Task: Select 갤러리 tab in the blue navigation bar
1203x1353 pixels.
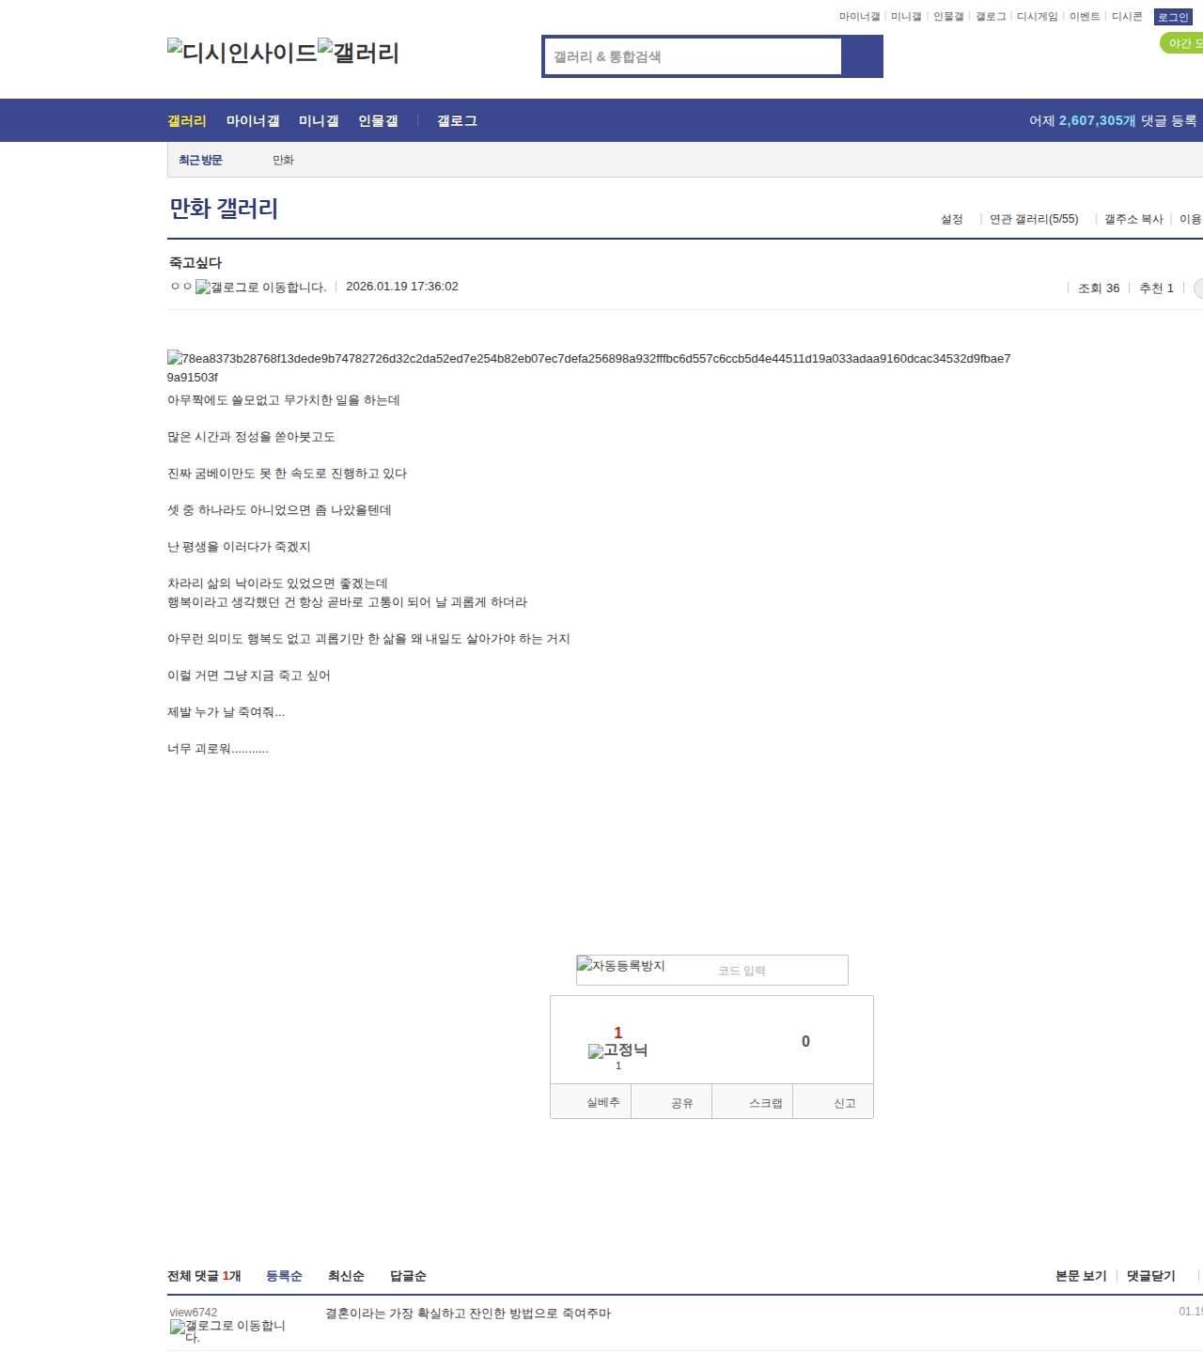Action: (x=187, y=121)
